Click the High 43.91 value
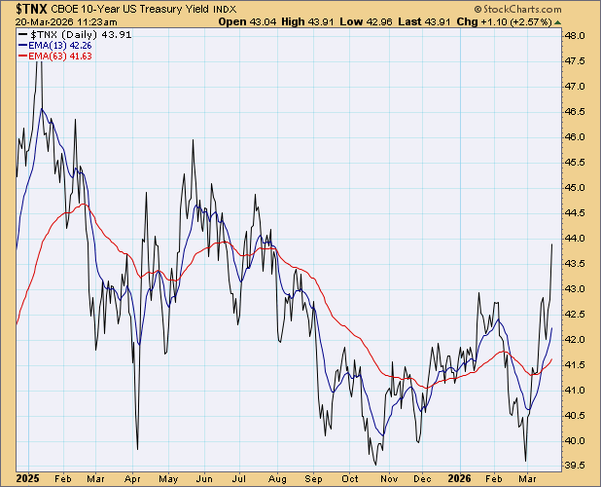 pyautogui.click(x=307, y=21)
